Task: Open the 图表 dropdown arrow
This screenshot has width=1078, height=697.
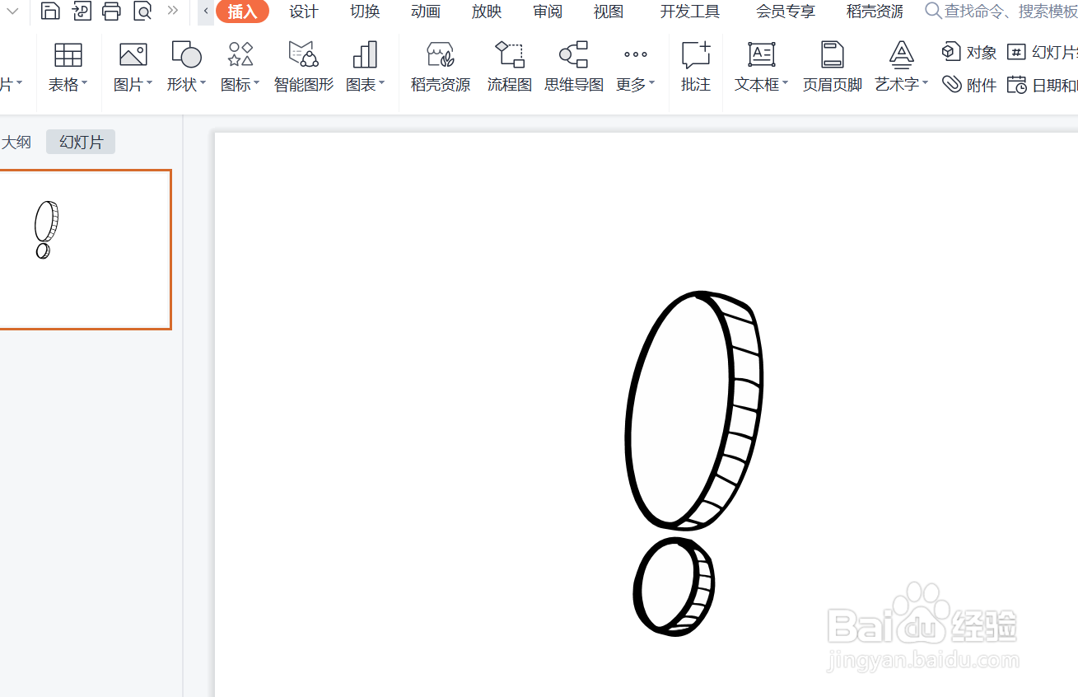Action: (x=382, y=83)
